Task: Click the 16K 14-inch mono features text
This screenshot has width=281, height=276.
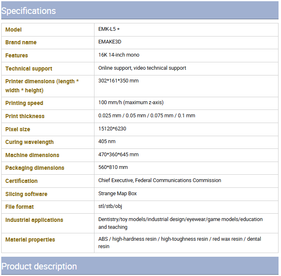Action: 119,55
